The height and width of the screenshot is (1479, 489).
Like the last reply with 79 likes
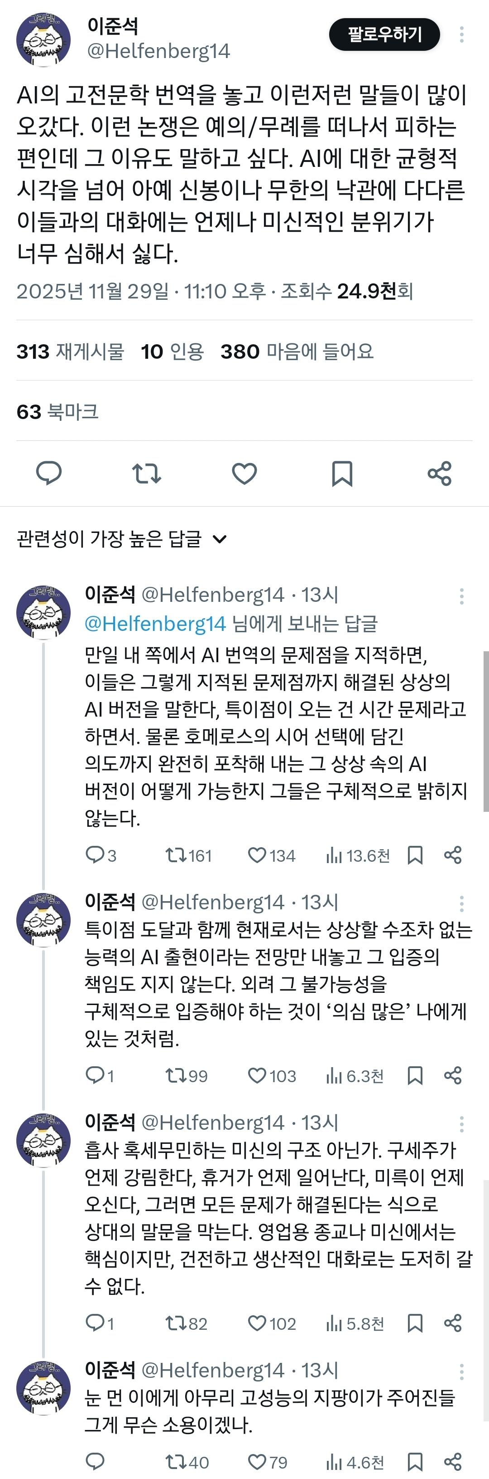(x=257, y=1462)
